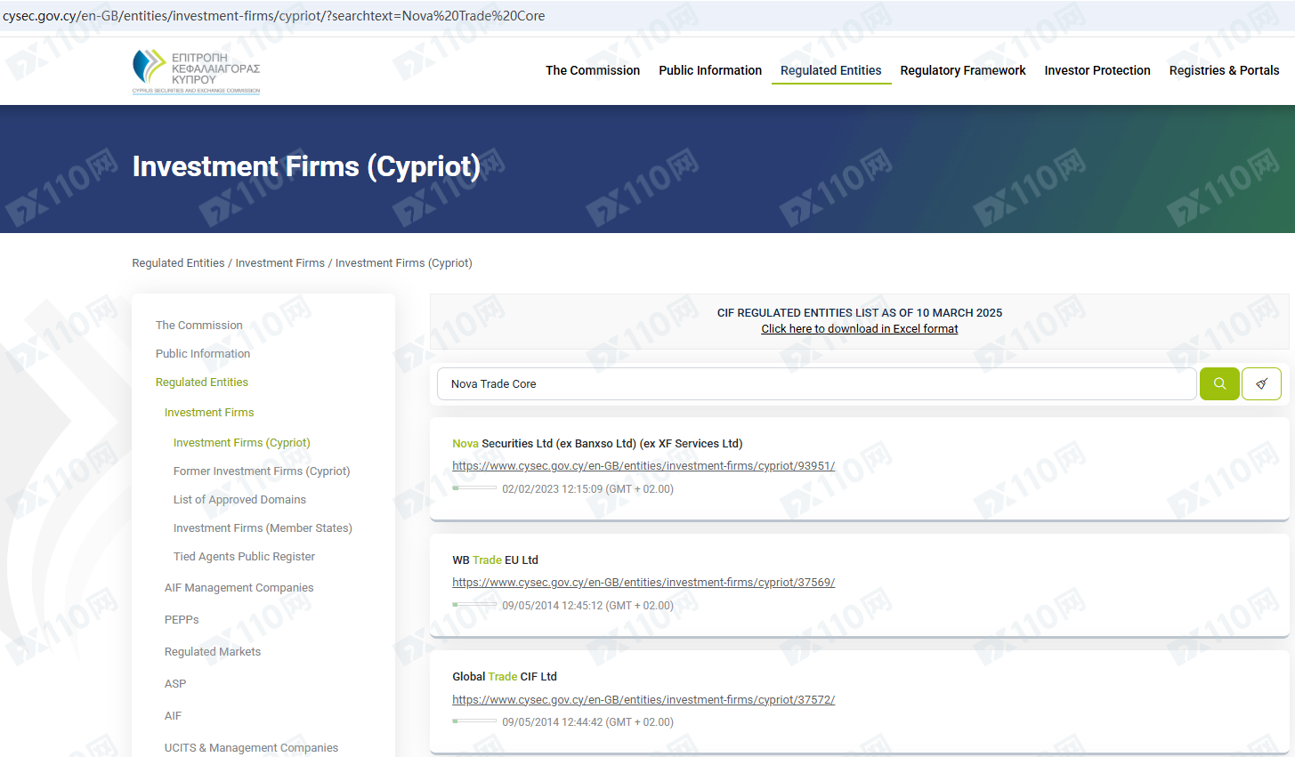This screenshot has width=1295, height=757.
Task: Click the green search magnifier button
Action: (1218, 383)
